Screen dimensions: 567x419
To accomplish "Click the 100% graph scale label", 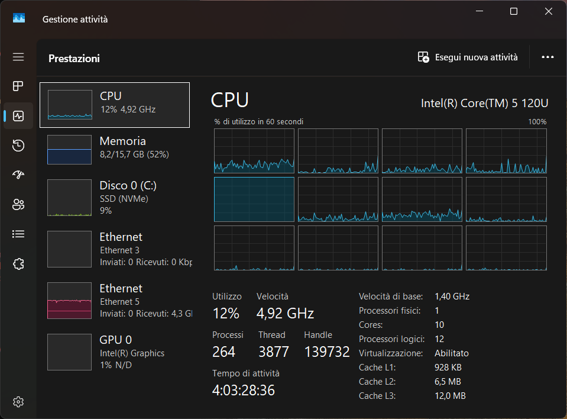I will click(x=537, y=121).
